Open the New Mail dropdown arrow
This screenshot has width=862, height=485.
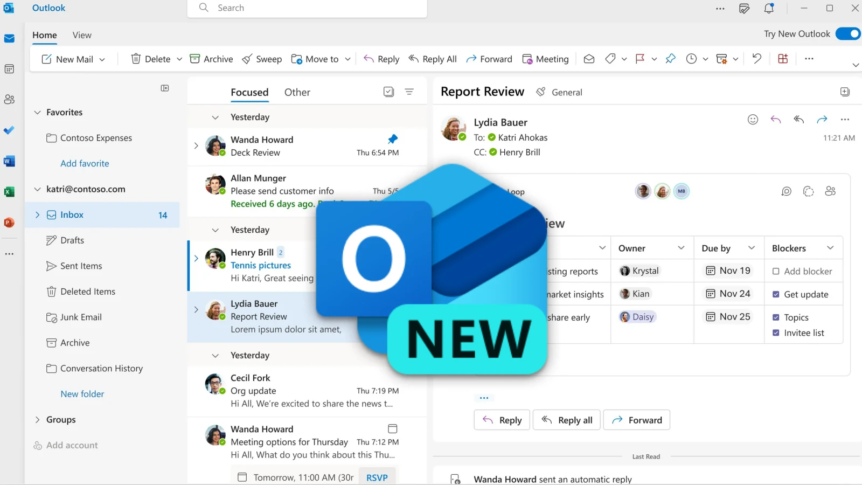(x=102, y=59)
